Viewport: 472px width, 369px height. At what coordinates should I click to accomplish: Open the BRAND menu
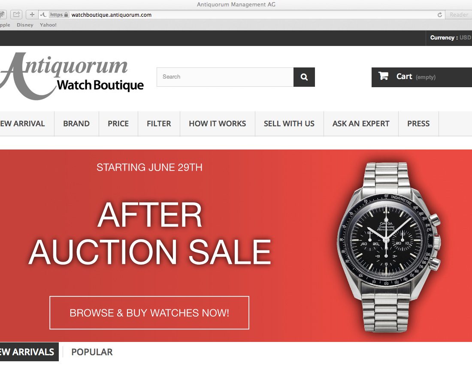(76, 124)
